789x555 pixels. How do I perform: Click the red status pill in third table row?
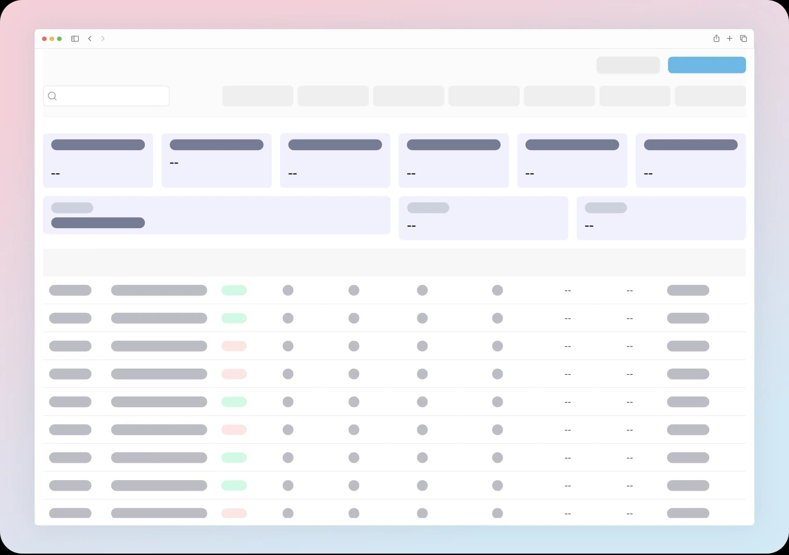pyautogui.click(x=234, y=346)
